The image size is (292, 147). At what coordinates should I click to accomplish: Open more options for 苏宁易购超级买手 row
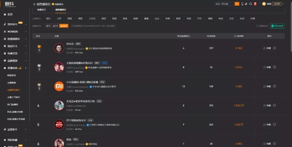coord(274,125)
